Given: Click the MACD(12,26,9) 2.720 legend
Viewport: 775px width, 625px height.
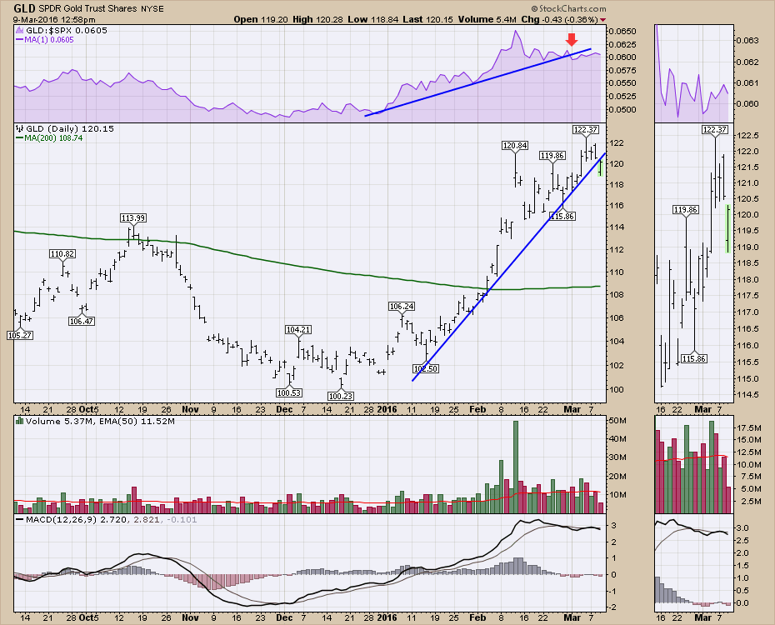Looking at the screenshot, I should coord(76,520).
